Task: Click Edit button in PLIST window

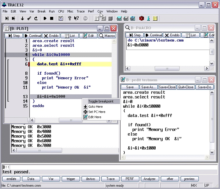Action: (x=88, y=36)
